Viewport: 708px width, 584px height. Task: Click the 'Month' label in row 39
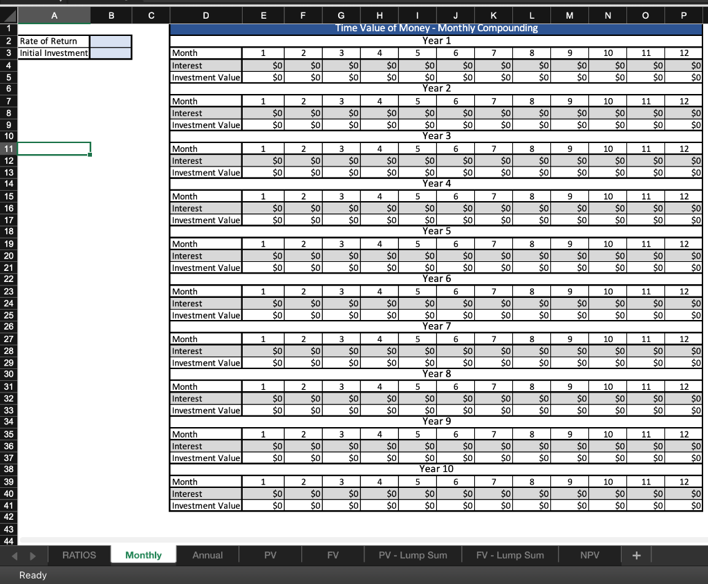(206, 482)
